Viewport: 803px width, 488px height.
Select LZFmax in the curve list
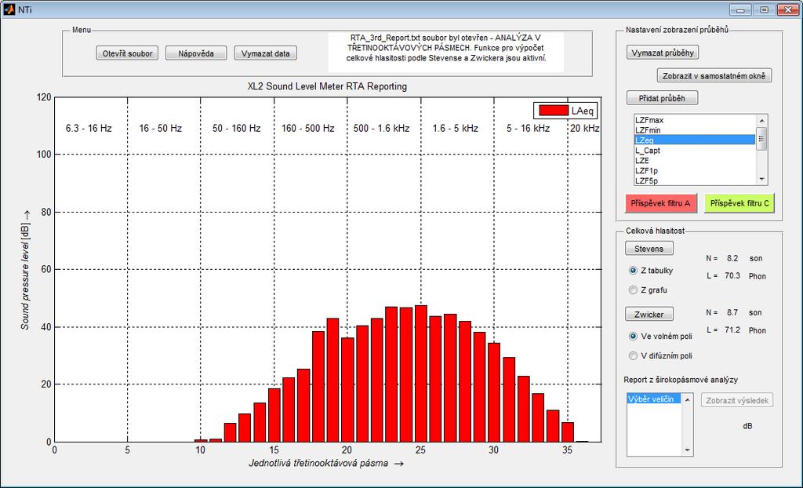click(x=695, y=120)
